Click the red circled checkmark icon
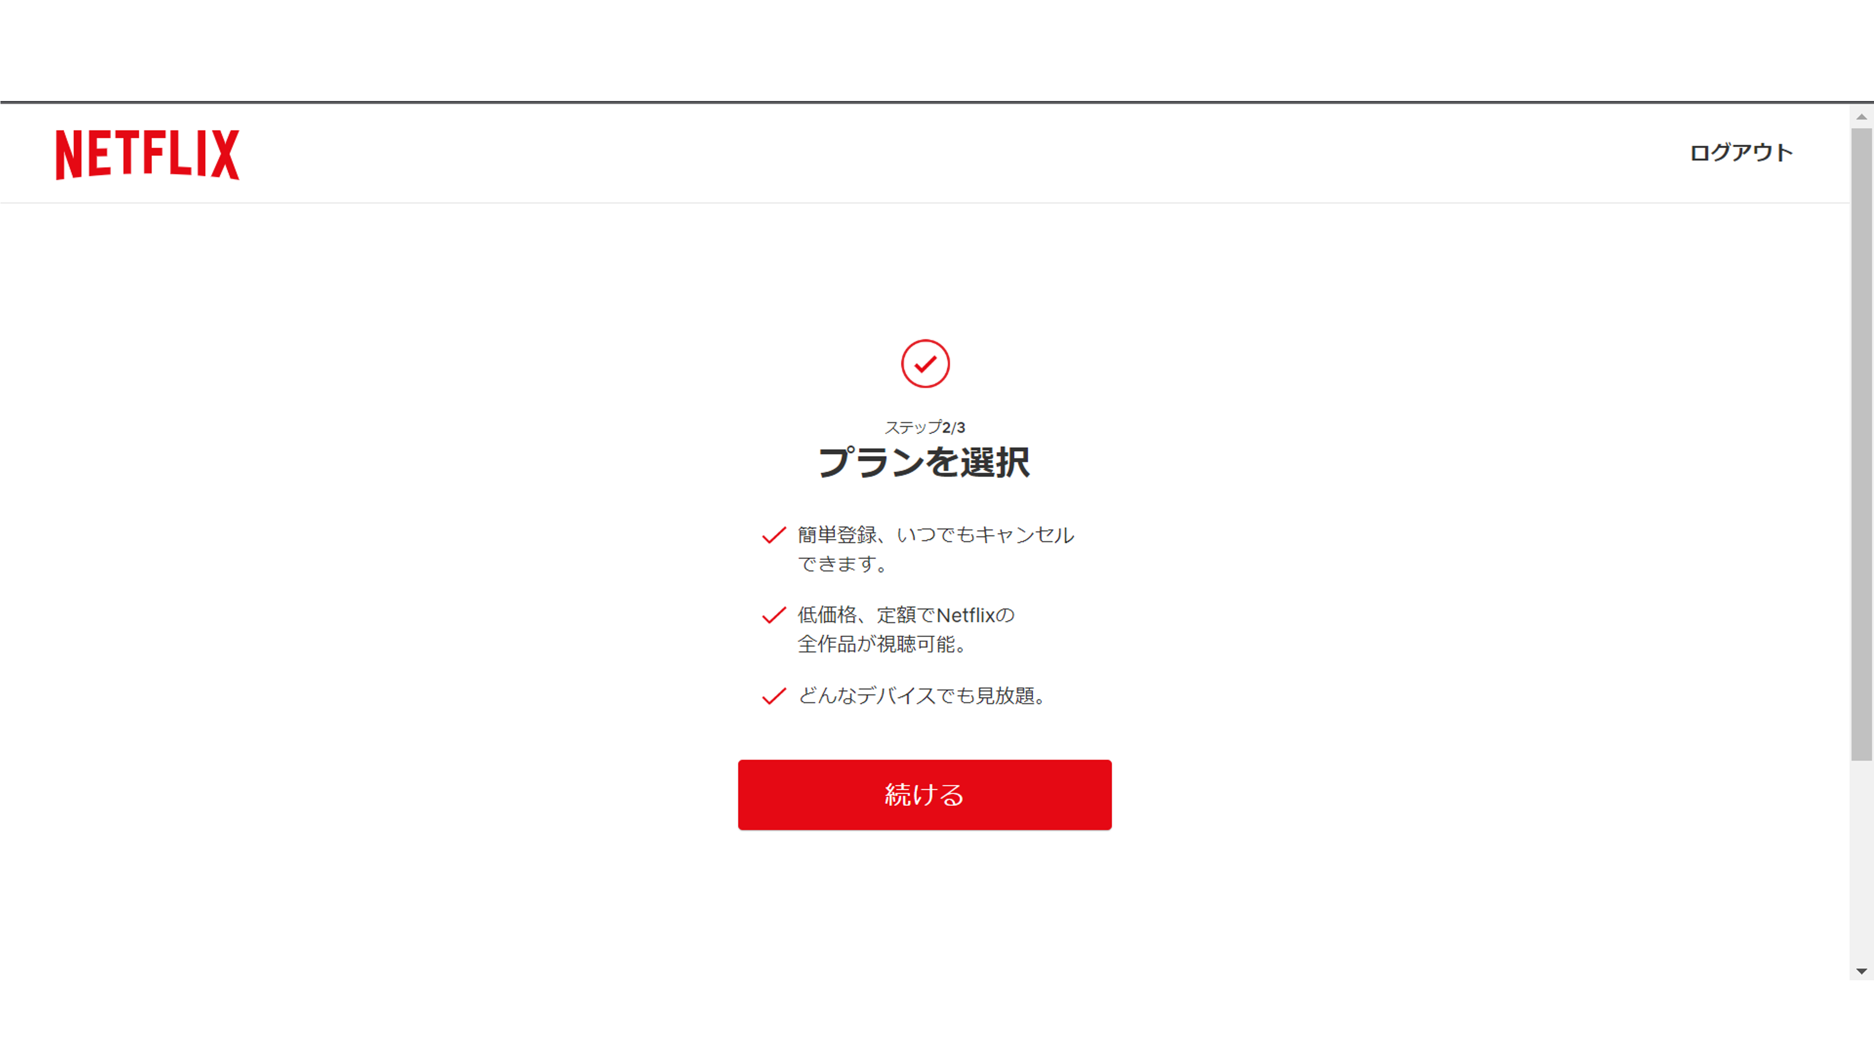The image size is (1874, 1054). pos(925,364)
